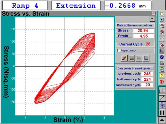Viewport: 166px width, 124px height.
Task: Click the inverted T marker icon
Action: point(162,90)
